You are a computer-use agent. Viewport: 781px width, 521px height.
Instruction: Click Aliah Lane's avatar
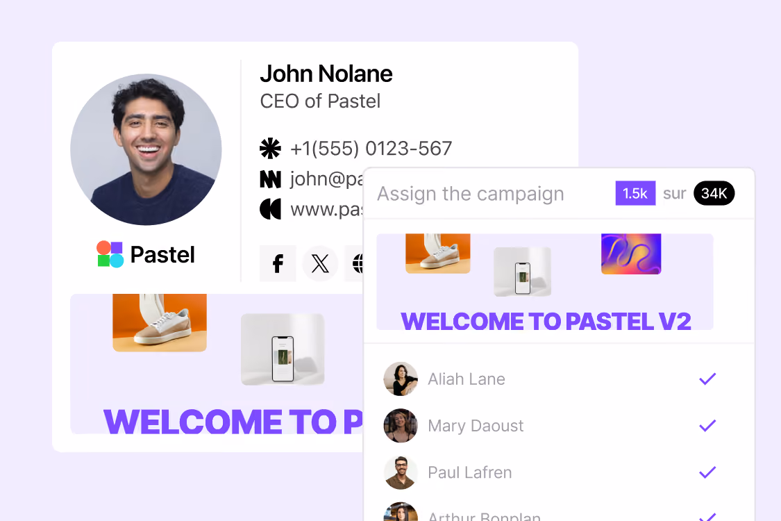[x=401, y=379]
